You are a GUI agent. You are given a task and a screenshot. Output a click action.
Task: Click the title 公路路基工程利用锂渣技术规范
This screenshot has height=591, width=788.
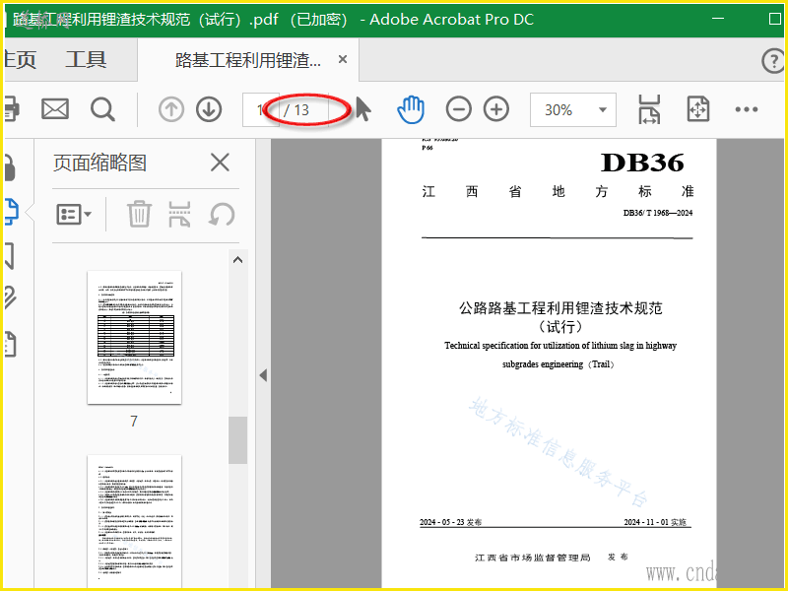[560, 307]
